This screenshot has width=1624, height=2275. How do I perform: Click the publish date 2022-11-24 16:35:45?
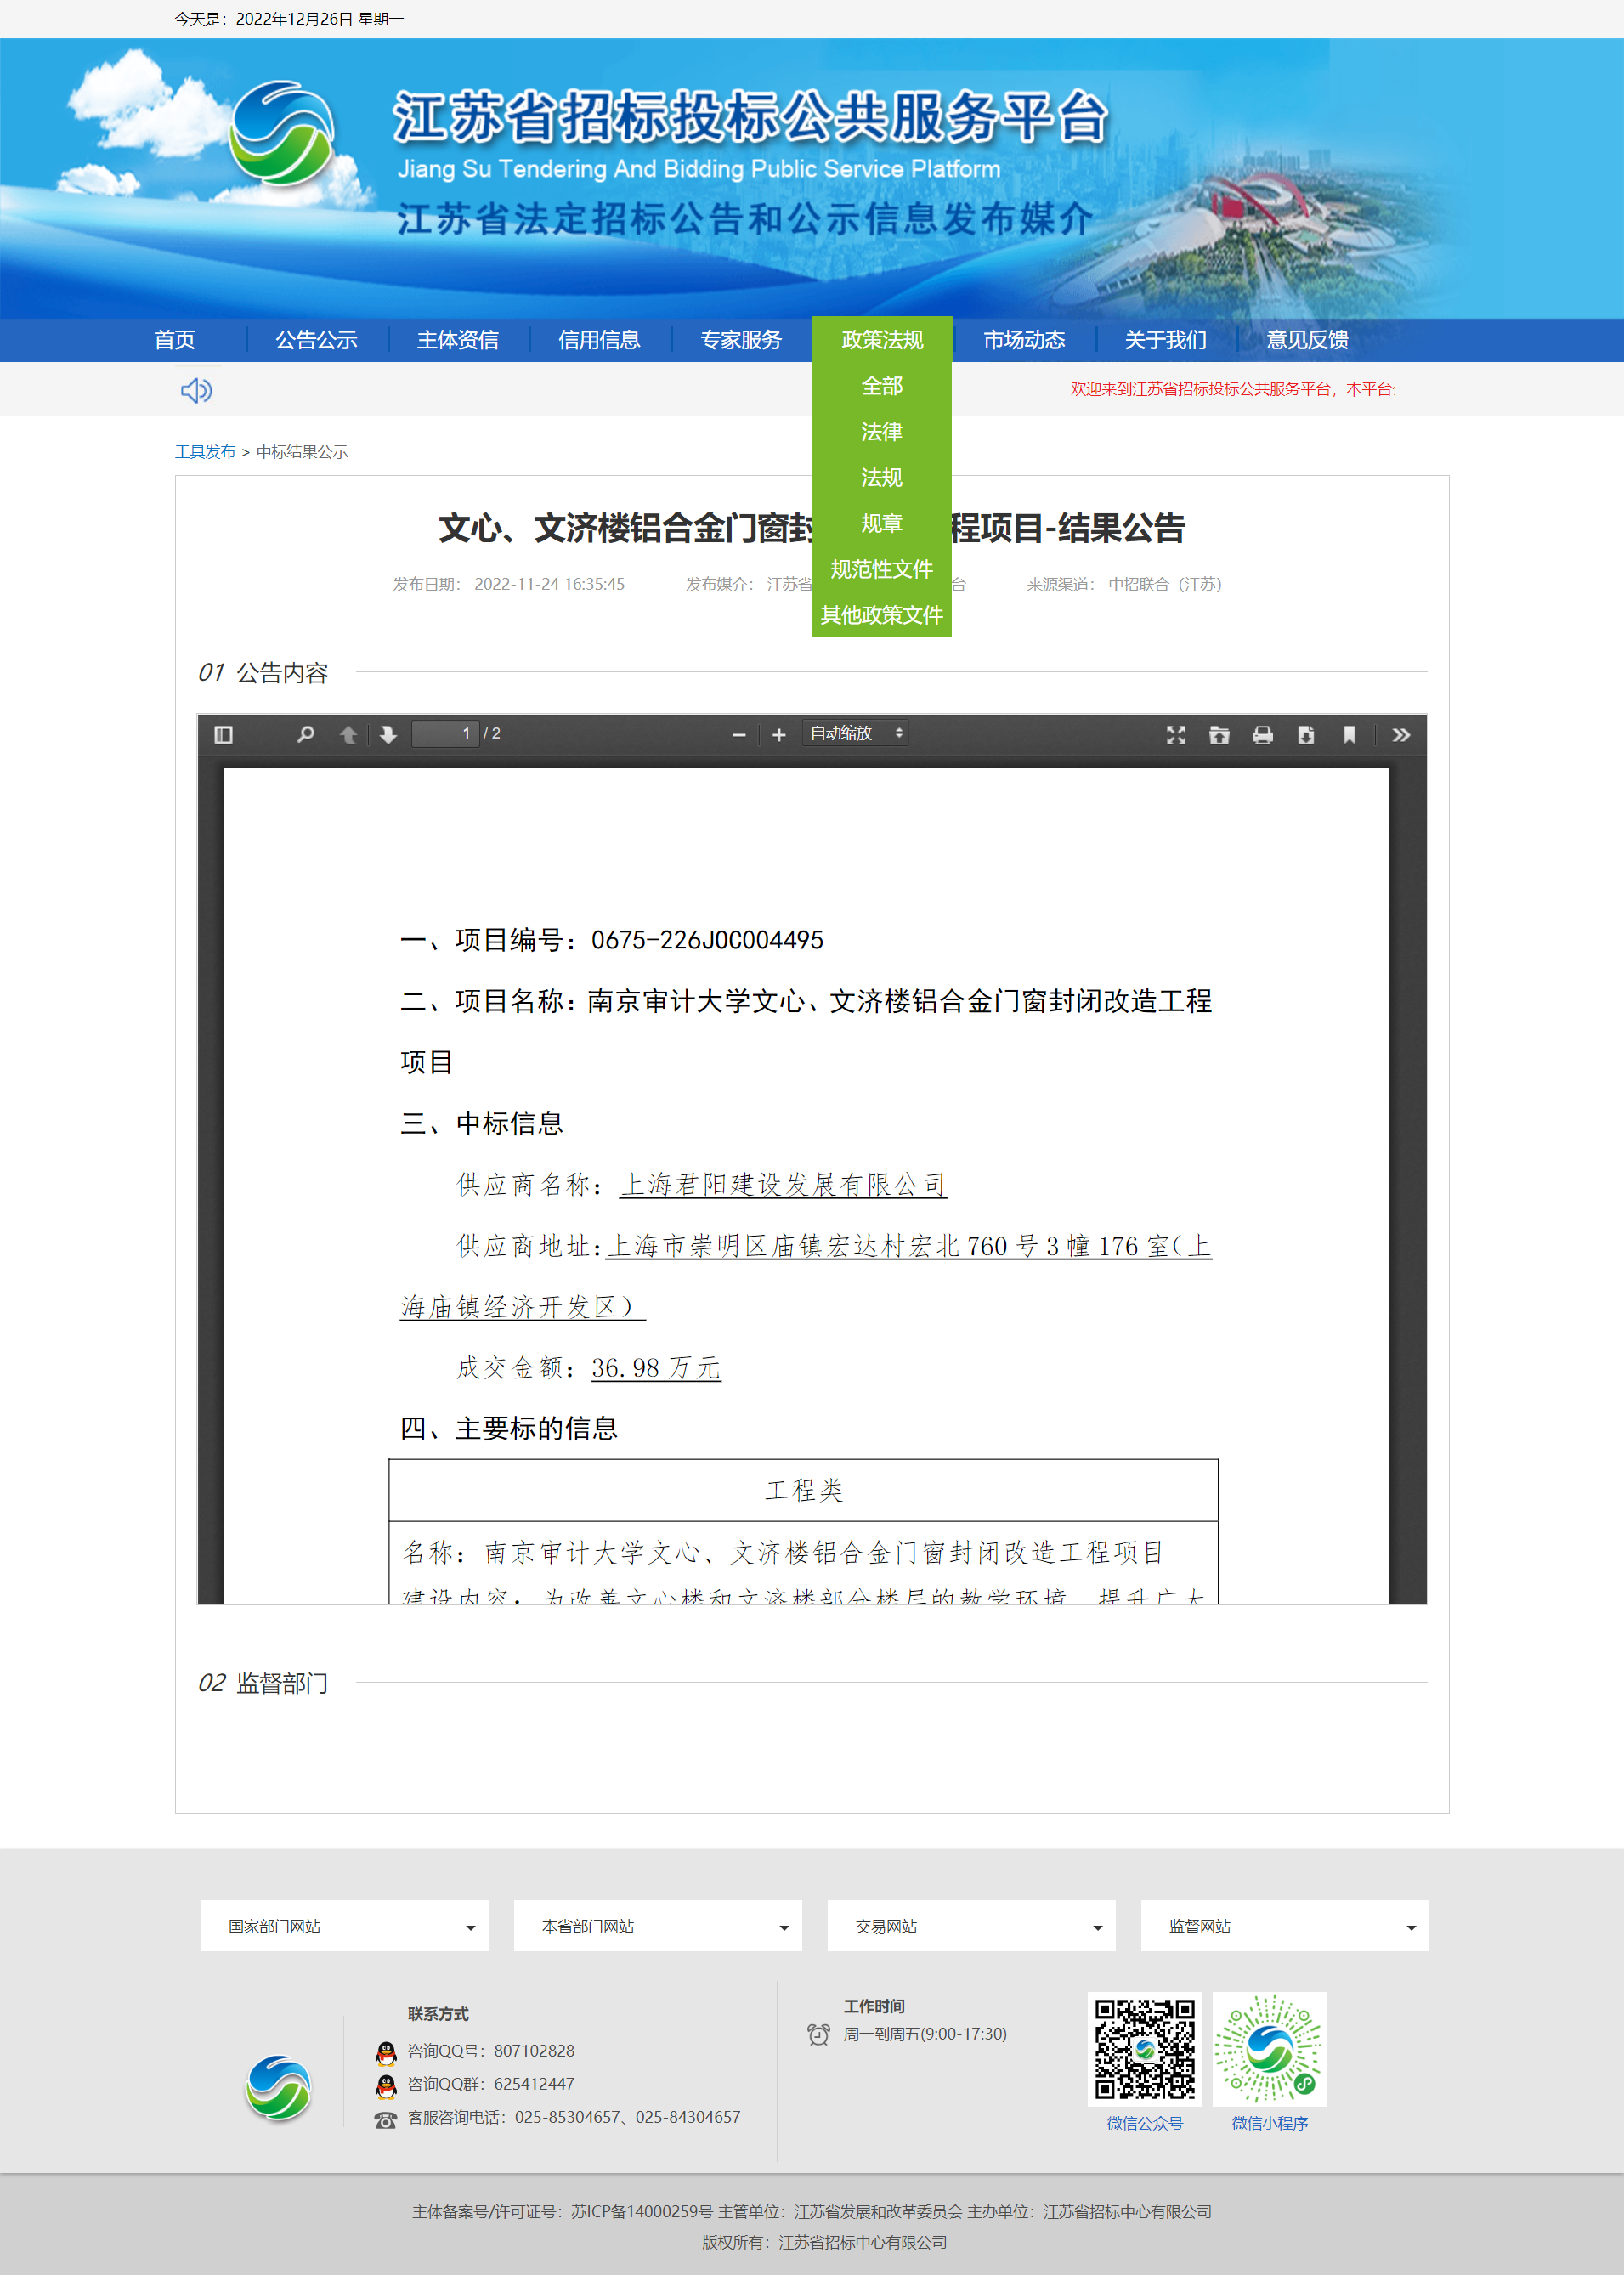[549, 584]
